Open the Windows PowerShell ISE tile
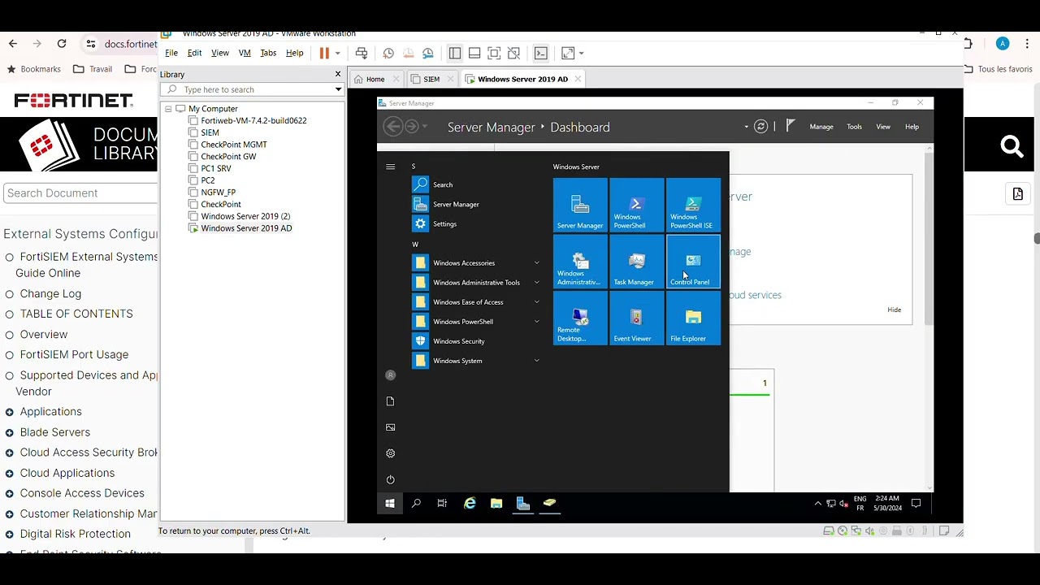 (x=693, y=205)
